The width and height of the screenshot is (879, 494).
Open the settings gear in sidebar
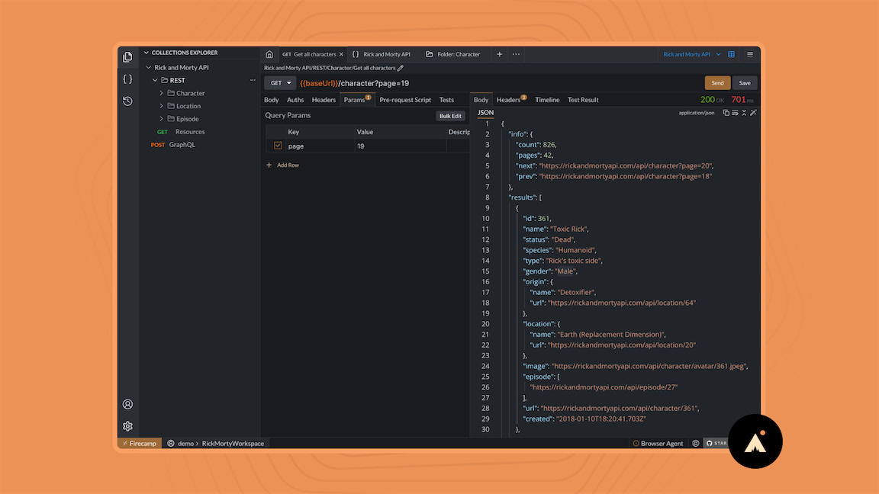pos(128,426)
